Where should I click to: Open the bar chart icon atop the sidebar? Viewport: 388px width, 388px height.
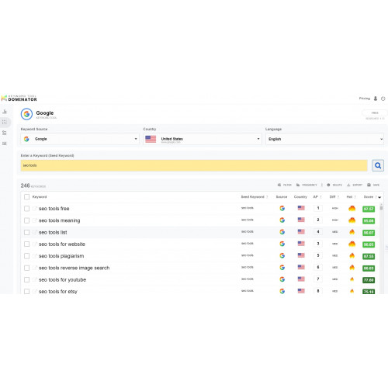click(x=5, y=112)
